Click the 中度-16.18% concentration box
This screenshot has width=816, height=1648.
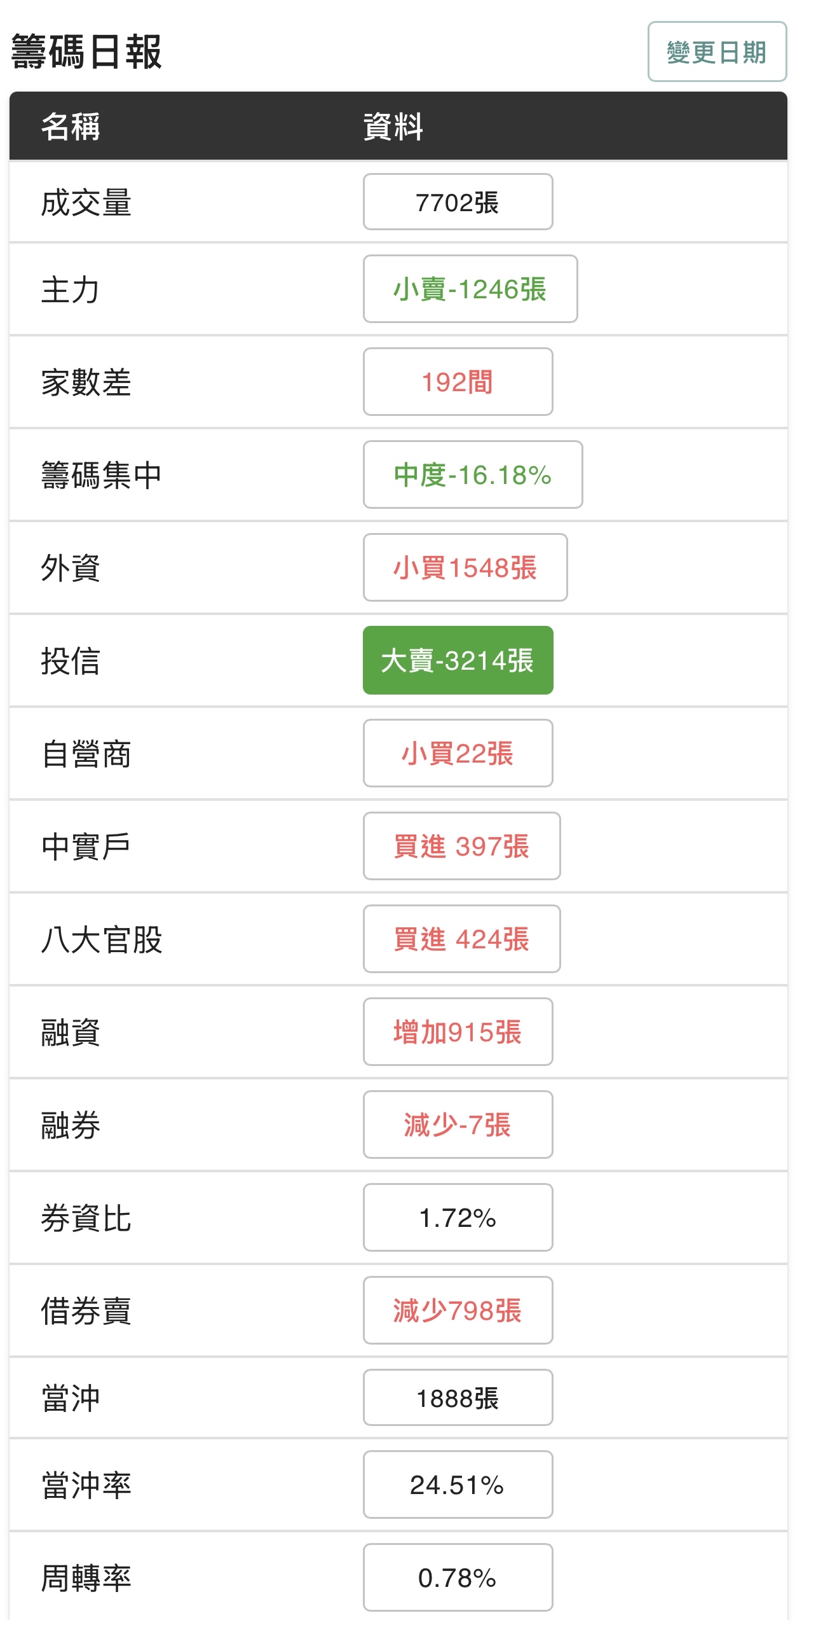(x=472, y=474)
